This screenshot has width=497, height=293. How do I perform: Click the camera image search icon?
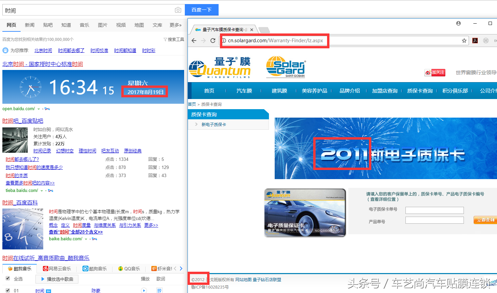click(178, 10)
